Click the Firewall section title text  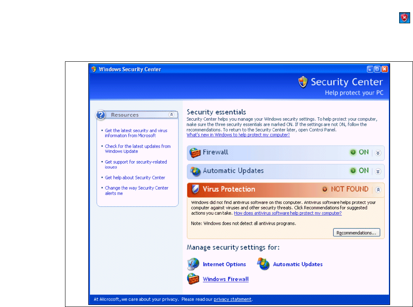coord(215,152)
